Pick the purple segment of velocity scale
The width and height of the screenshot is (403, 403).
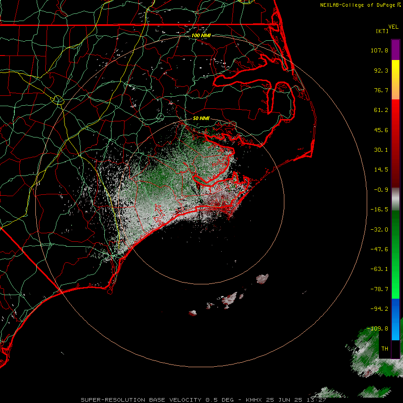pos(395,50)
